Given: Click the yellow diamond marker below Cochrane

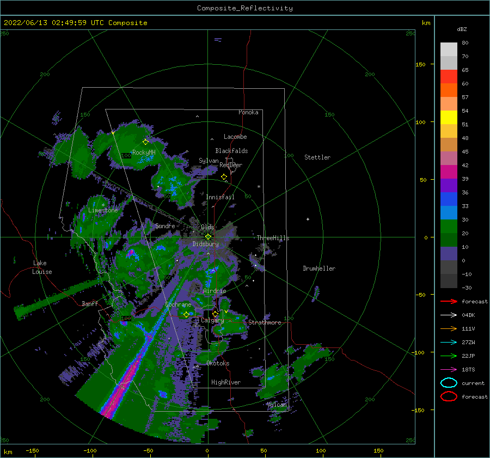Looking at the screenshot, I should tap(186, 315).
